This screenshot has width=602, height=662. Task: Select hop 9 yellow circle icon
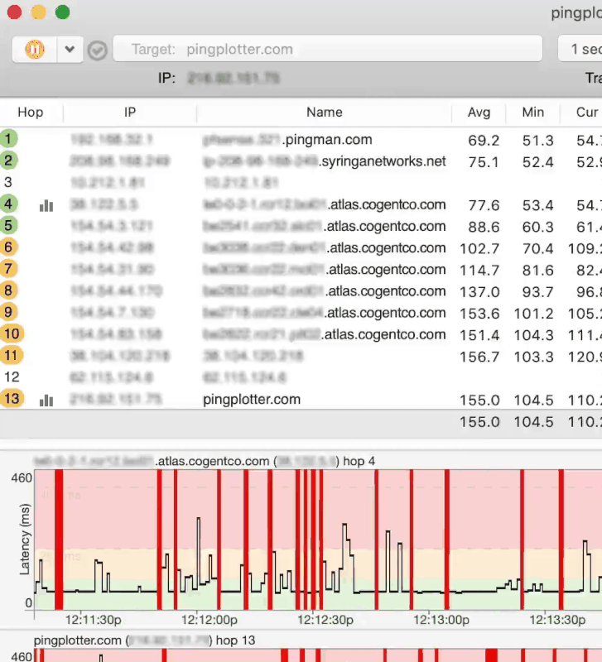(8, 312)
